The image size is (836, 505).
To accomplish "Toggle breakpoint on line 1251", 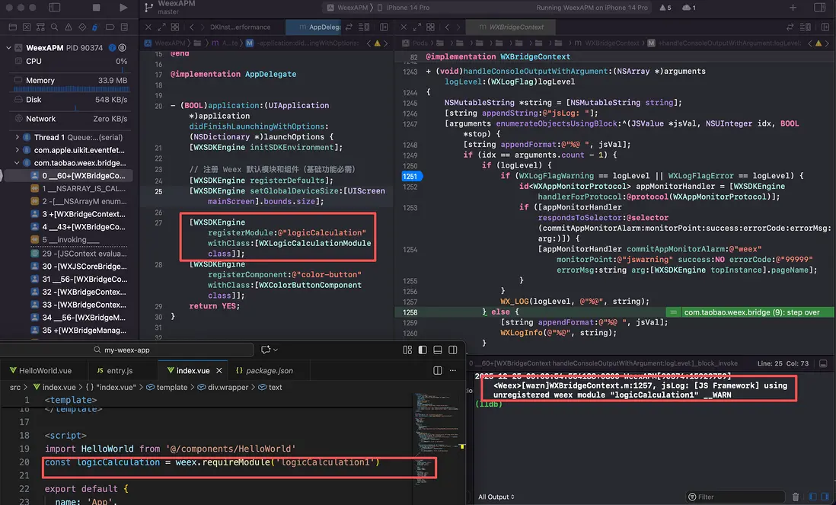I will click(410, 176).
